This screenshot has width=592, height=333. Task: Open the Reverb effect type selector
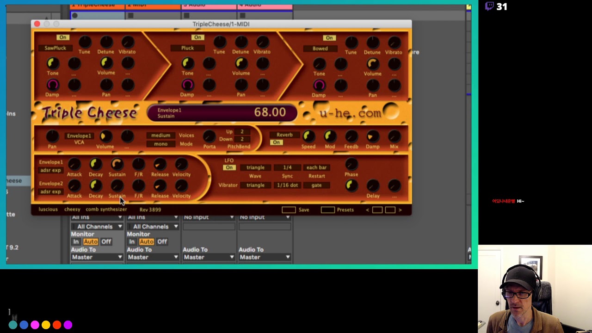point(284,135)
